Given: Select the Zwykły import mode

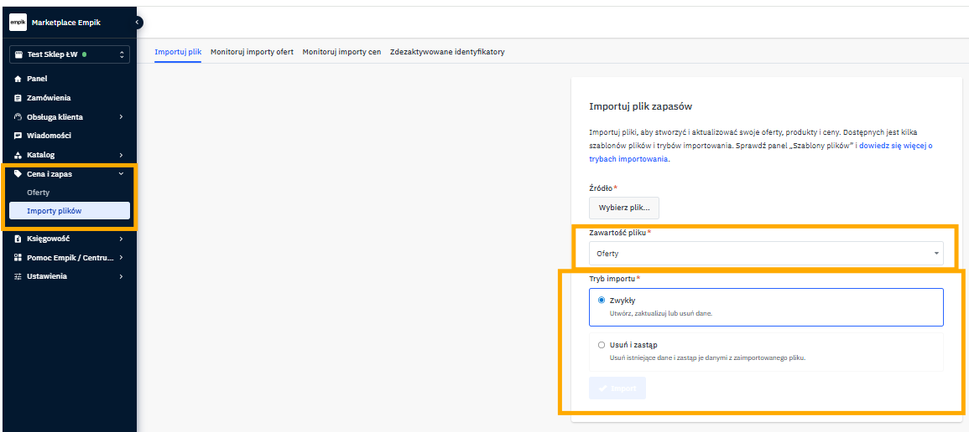Looking at the screenshot, I should [602, 300].
